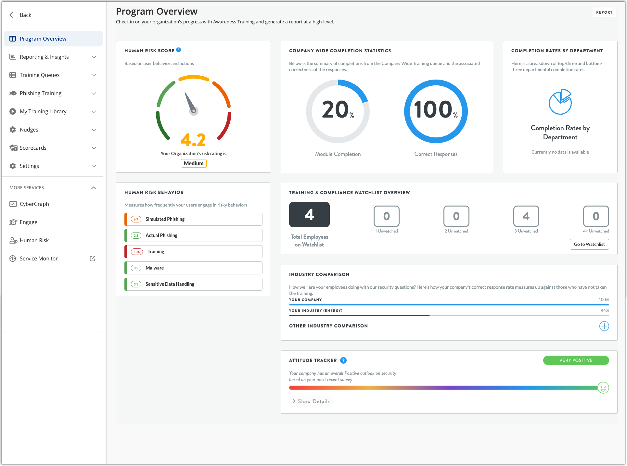Select the Engage graduation cap icon

(13, 222)
